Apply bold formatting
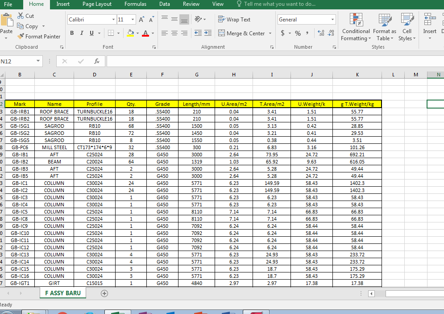 pos(71,33)
